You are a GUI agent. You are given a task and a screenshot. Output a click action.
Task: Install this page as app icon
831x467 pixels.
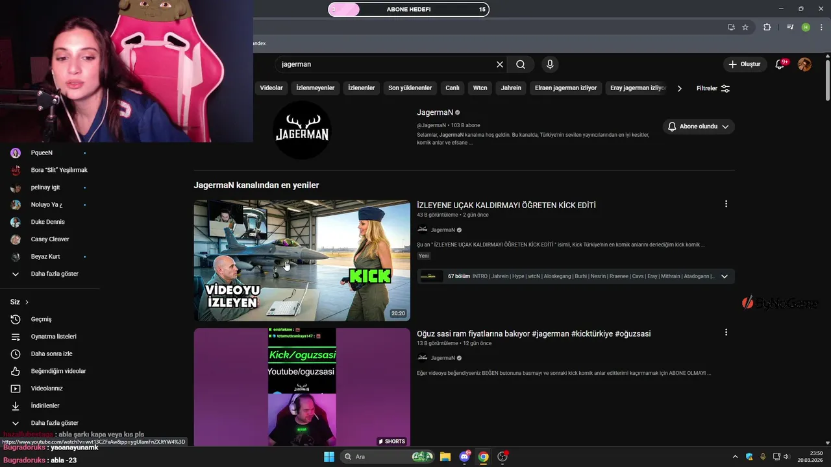(x=731, y=27)
